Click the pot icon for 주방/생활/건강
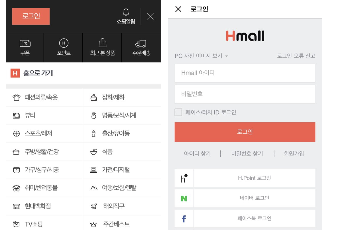 tap(16, 152)
